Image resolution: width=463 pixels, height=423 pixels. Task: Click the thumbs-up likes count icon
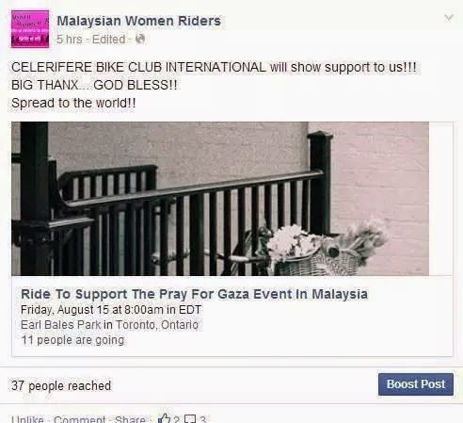coord(165,418)
